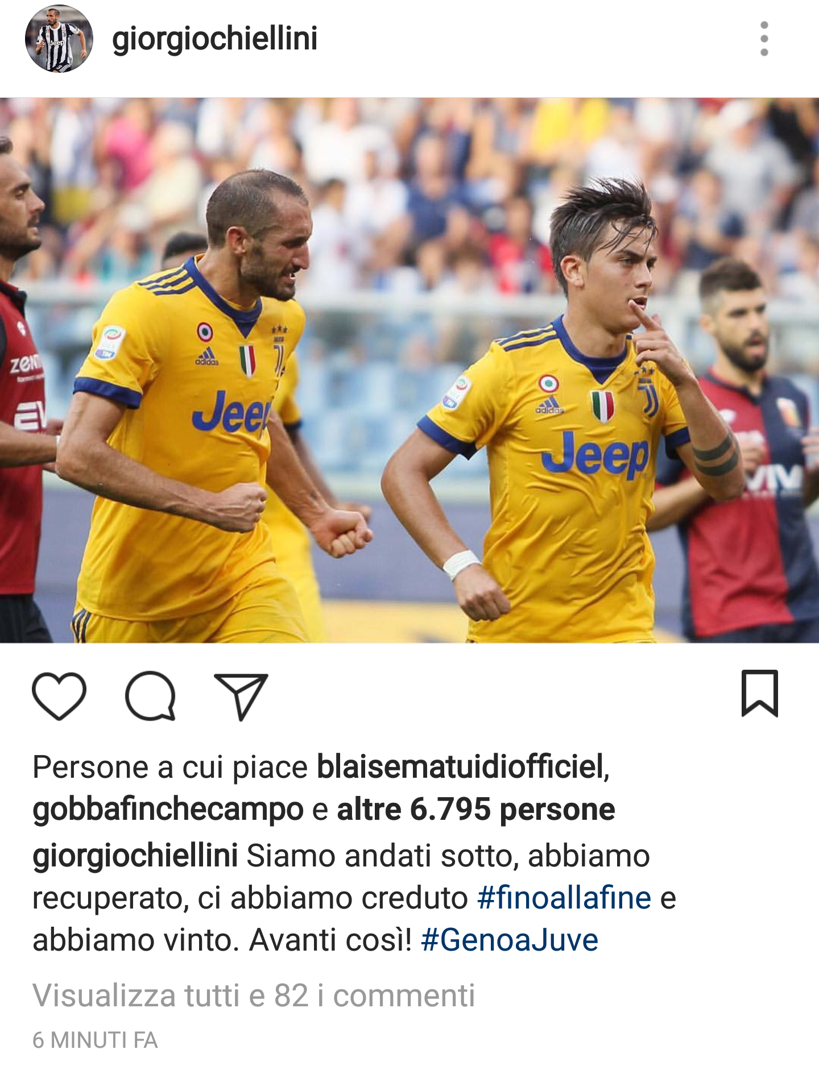Viewport: 819px width, 1066px height.
Task: Tap giorgiochiellini username in post header
Action: 215,39
